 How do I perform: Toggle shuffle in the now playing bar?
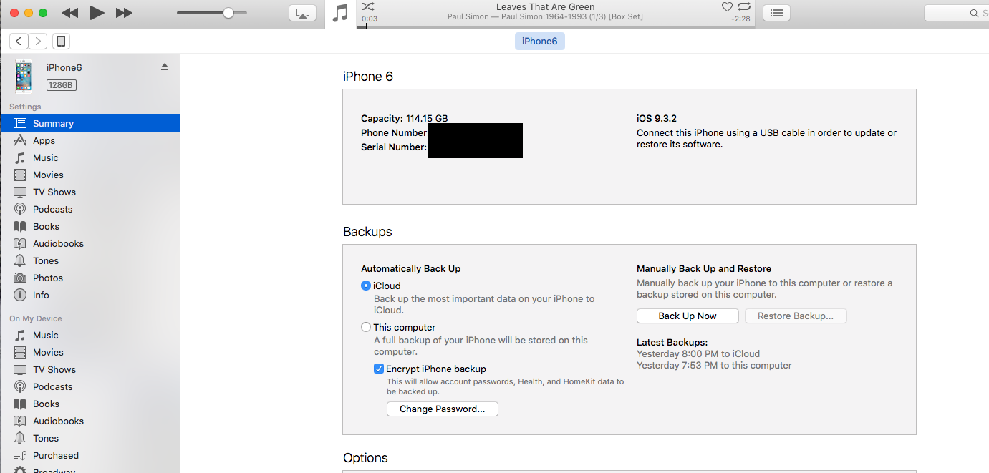point(367,6)
